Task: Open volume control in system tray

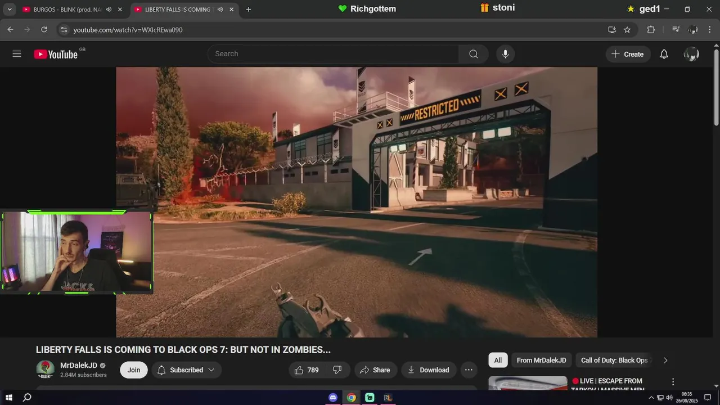Action: tap(669, 398)
